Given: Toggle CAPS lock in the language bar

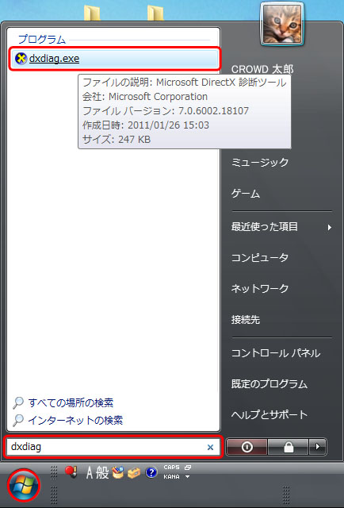Looking at the screenshot, I should click(171, 468).
